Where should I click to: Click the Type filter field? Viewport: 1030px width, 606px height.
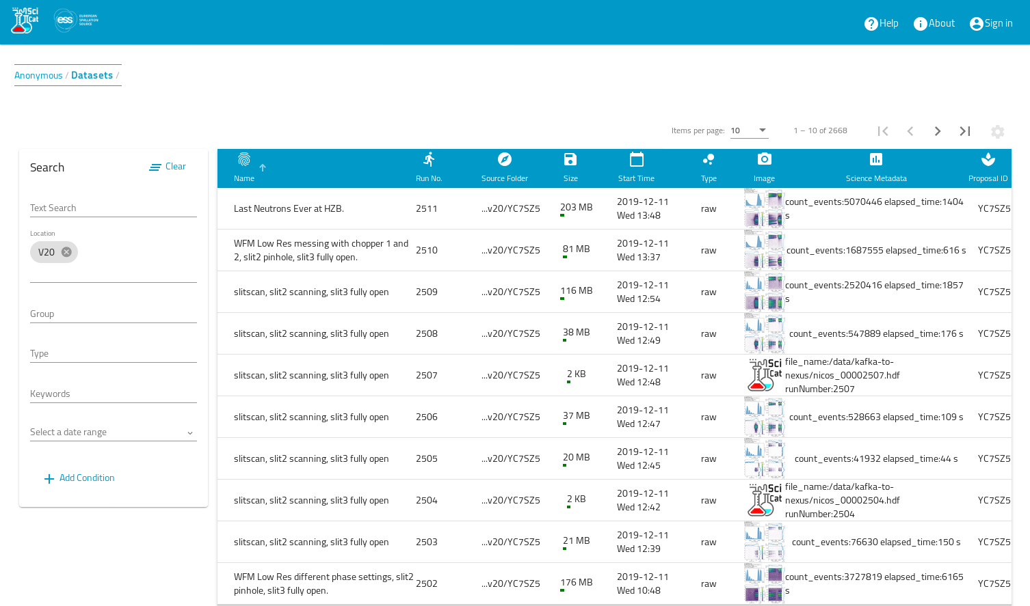[113, 354]
